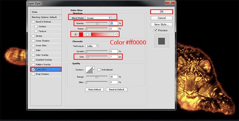
Task: Enable the Satin checkbox
Action: 33,50
